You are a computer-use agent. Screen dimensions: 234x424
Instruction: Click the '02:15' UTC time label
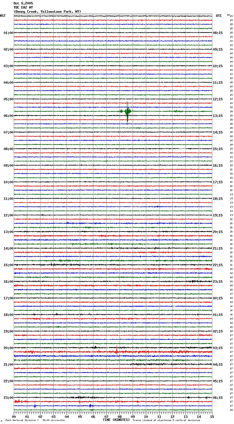pos(218,331)
